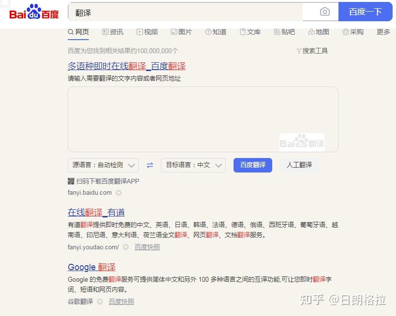Click the 人工翻译 button

tap(299, 165)
